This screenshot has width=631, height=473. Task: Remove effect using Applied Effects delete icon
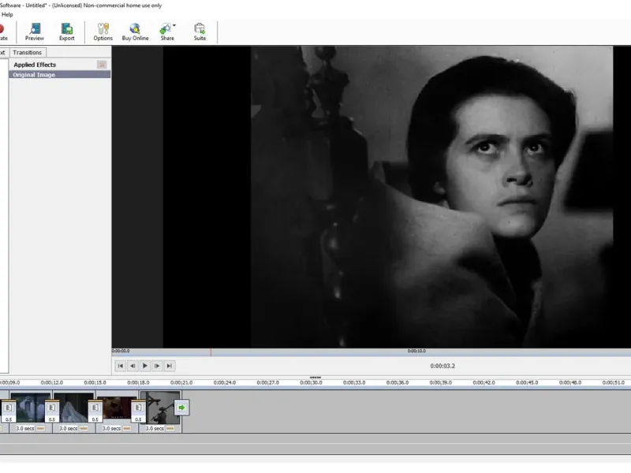coord(102,65)
